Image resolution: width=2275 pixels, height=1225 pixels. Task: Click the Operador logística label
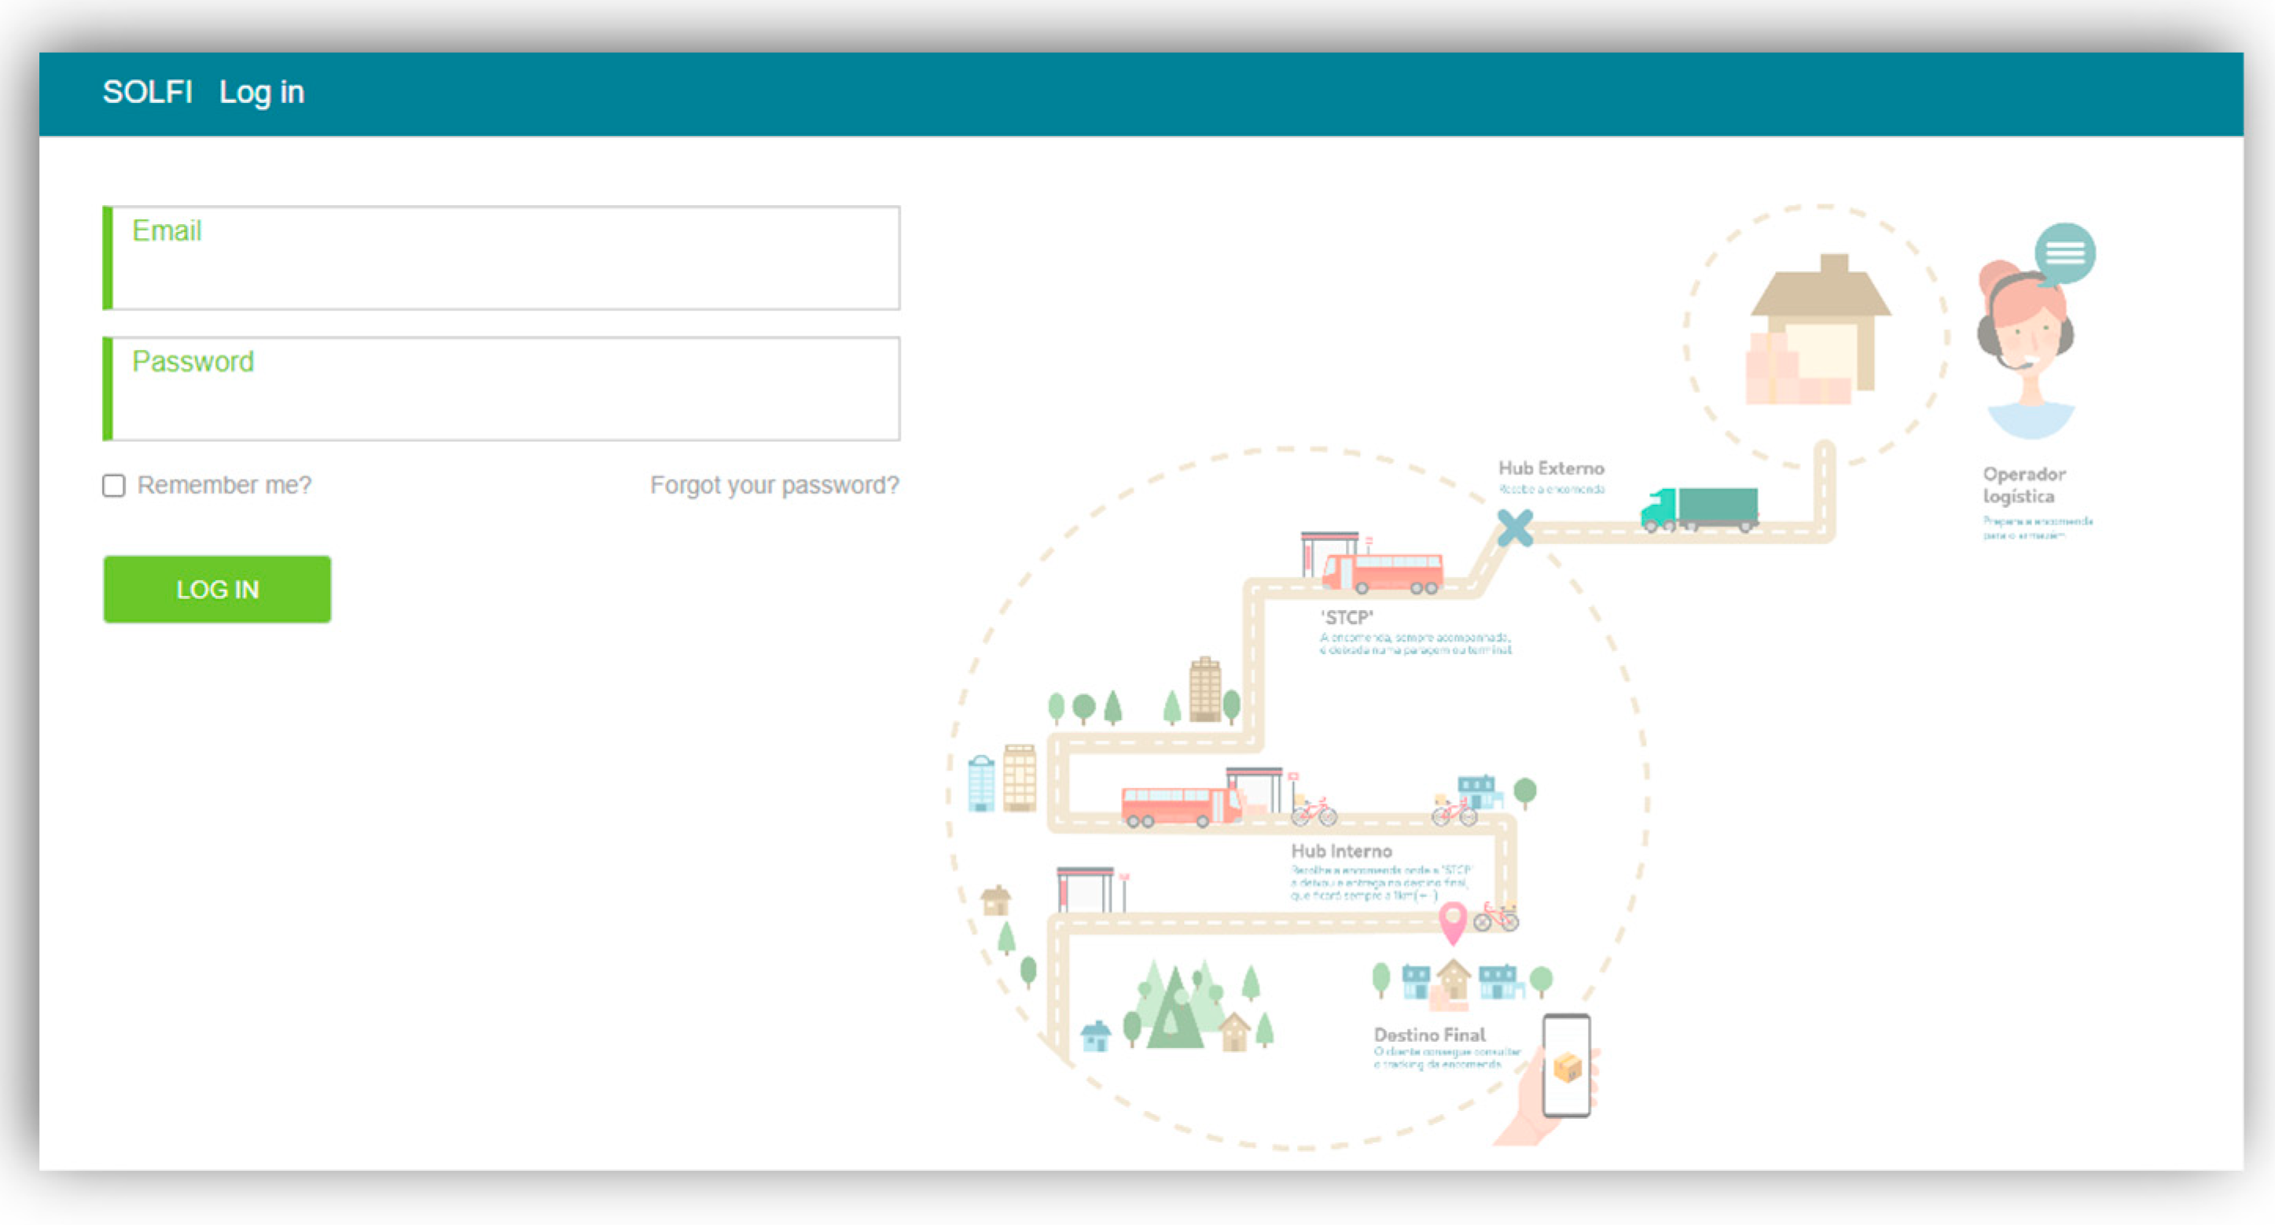(x=2023, y=485)
